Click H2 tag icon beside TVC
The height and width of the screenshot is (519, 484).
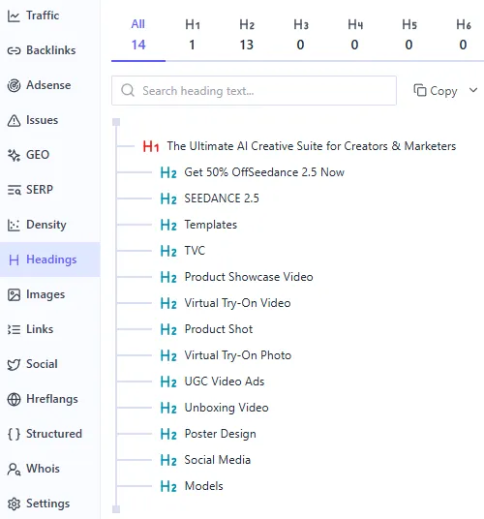168,251
